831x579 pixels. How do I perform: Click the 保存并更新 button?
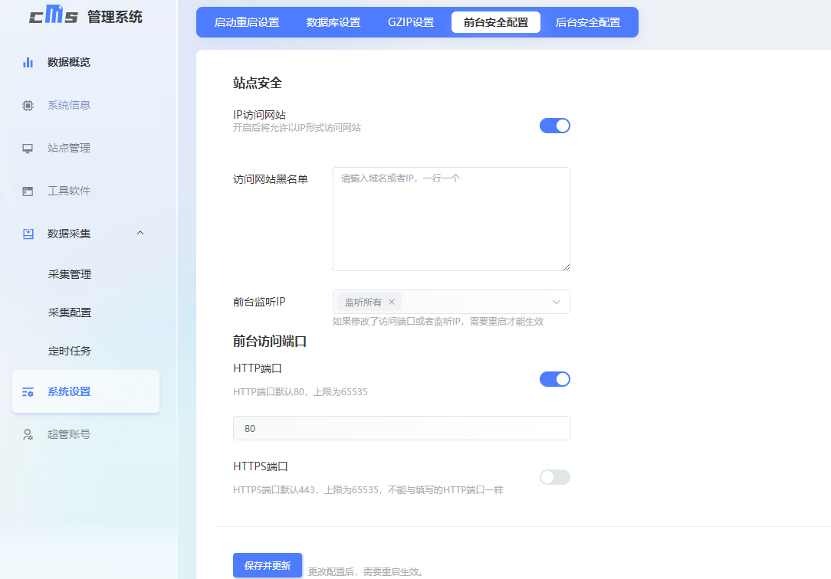(x=268, y=565)
